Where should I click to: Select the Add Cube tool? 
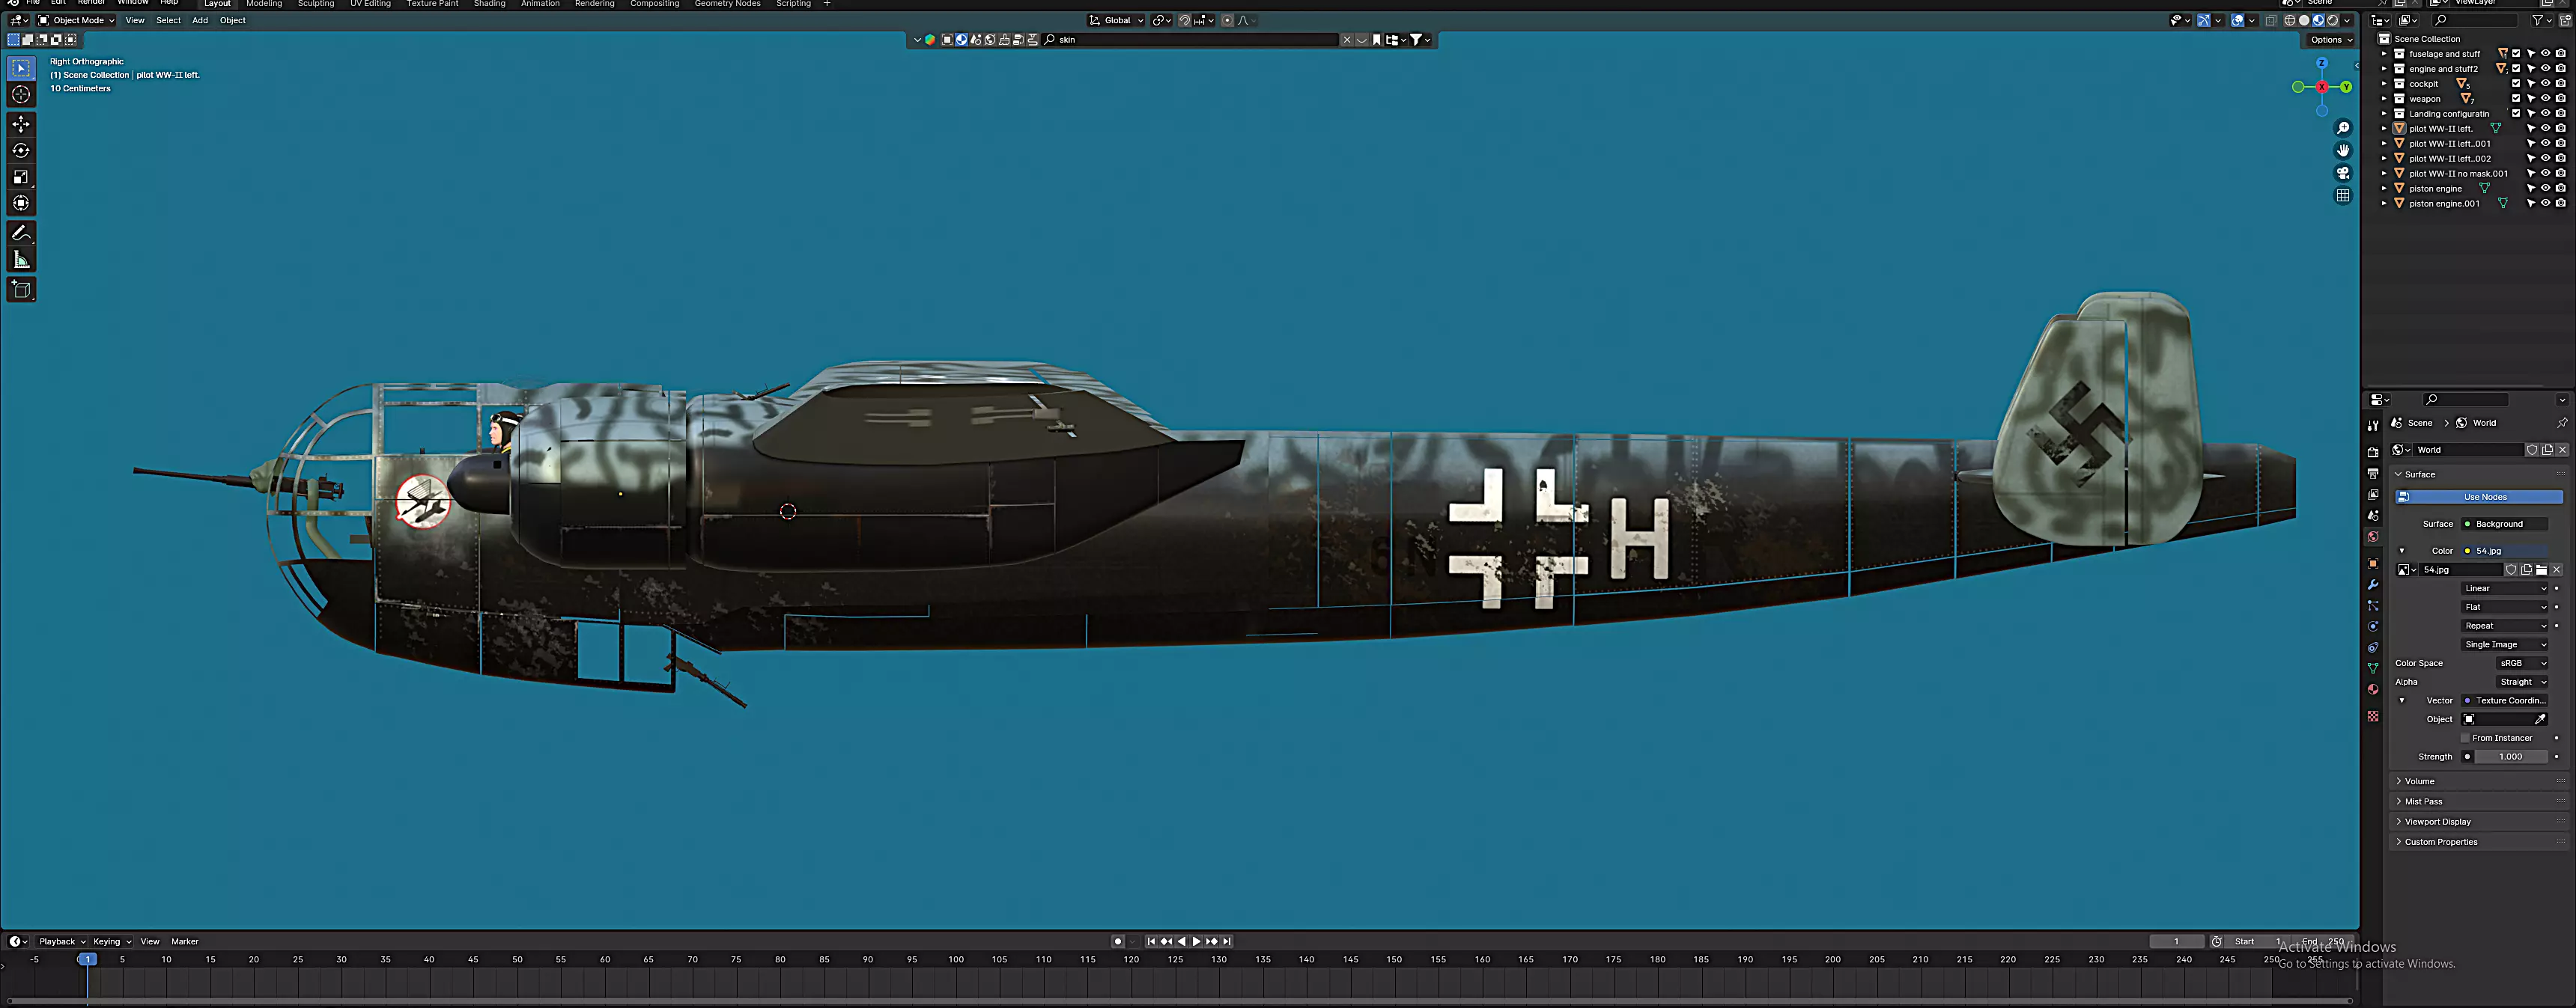tap(21, 290)
